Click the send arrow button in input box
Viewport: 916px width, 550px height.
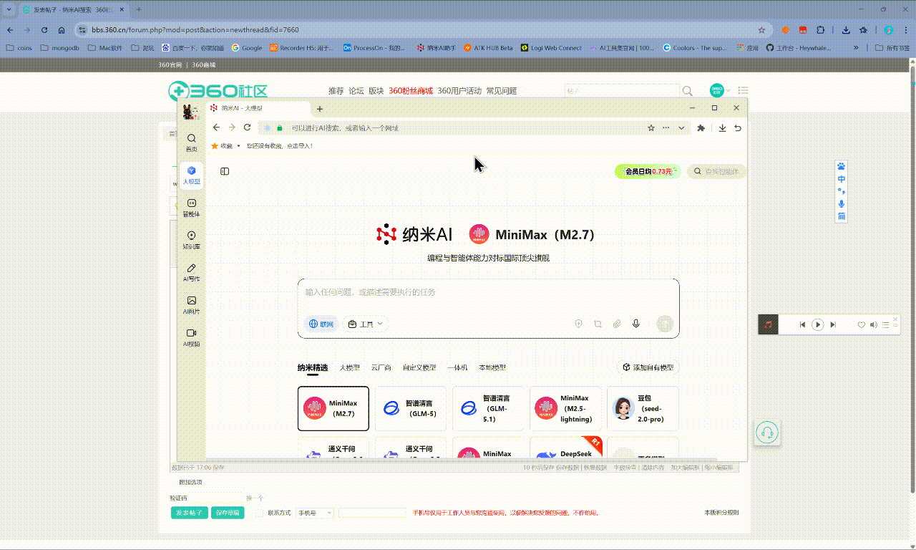[665, 324]
